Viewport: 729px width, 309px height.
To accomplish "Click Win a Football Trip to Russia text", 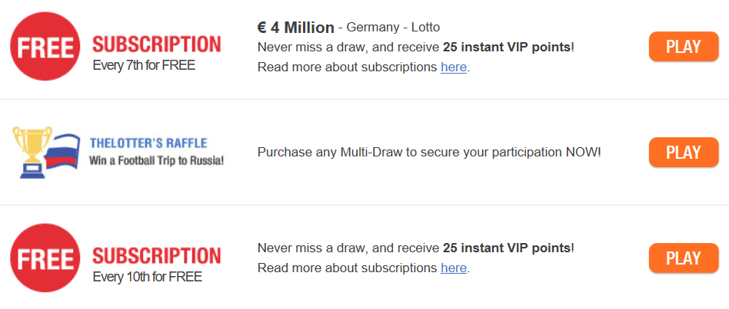I will (x=157, y=161).
